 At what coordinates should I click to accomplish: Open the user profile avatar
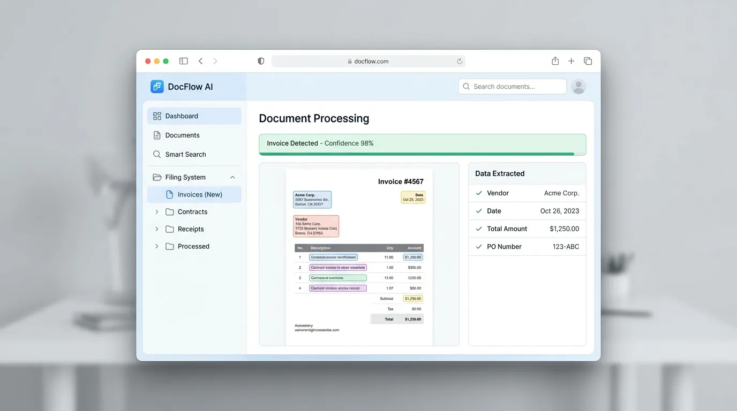(x=578, y=87)
